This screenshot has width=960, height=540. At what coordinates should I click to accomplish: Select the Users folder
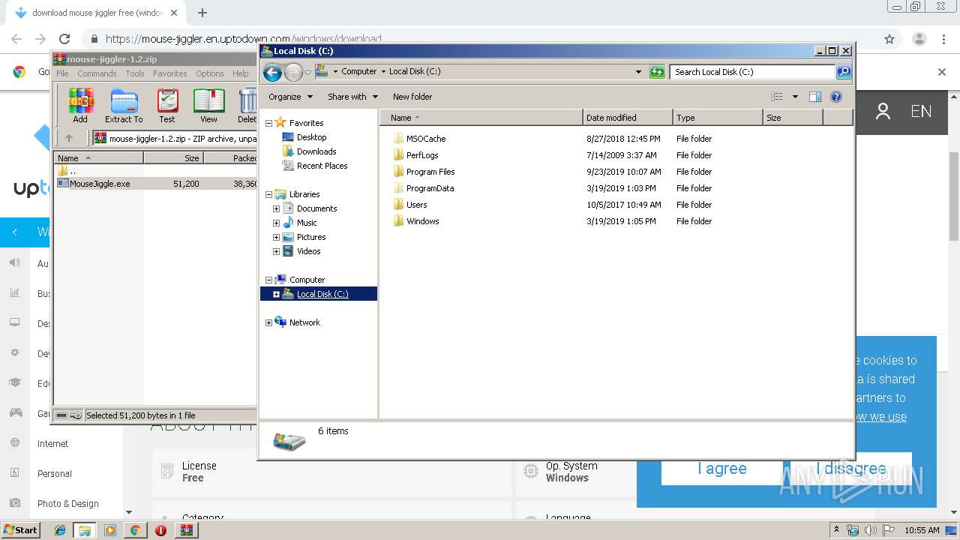[416, 205]
